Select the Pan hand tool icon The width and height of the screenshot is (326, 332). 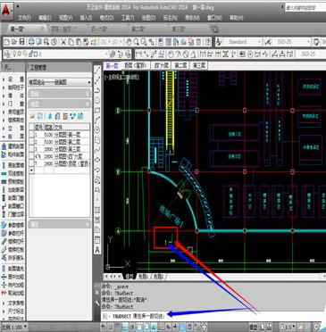pyautogui.click(x=129, y=42)
